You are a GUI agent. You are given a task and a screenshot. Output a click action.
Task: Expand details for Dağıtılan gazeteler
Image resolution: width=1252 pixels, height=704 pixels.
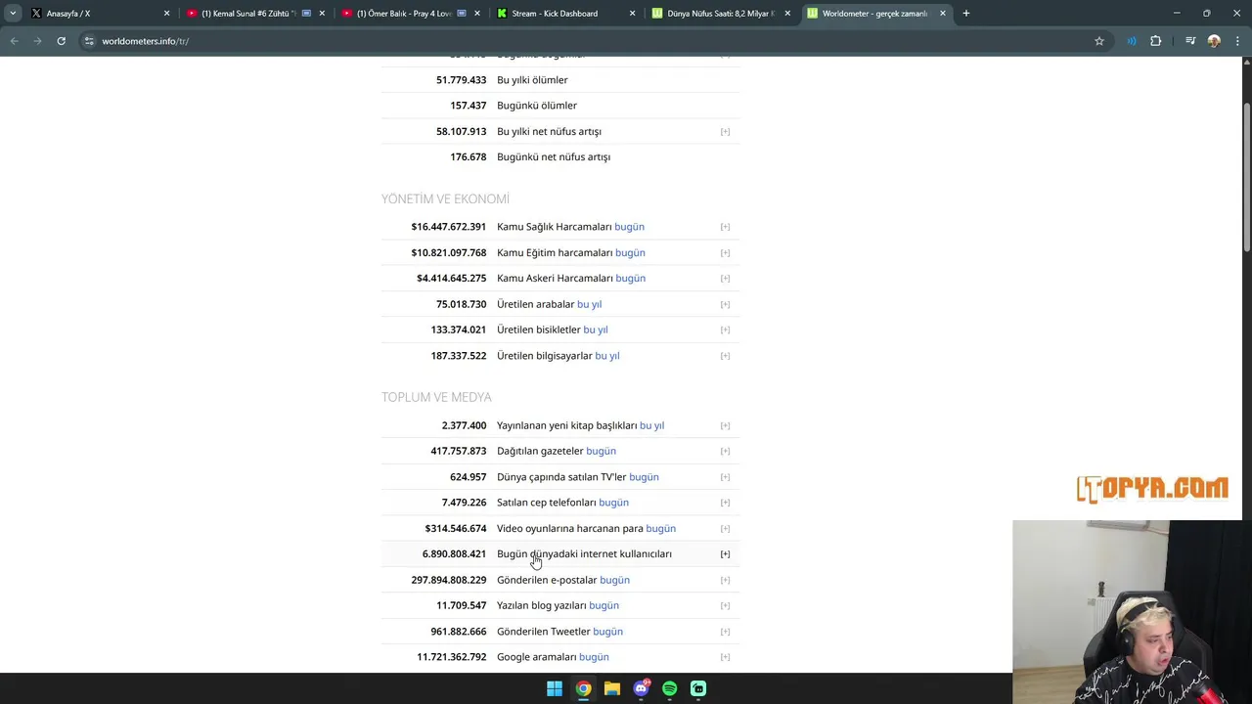click(x=725, y=451)
